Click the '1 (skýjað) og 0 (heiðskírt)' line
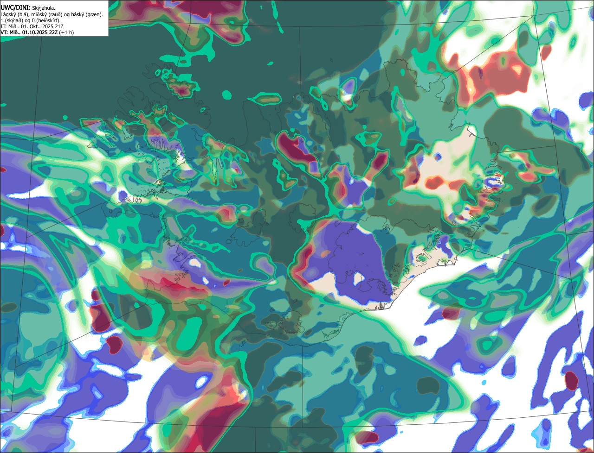 (x=31, y=20)
